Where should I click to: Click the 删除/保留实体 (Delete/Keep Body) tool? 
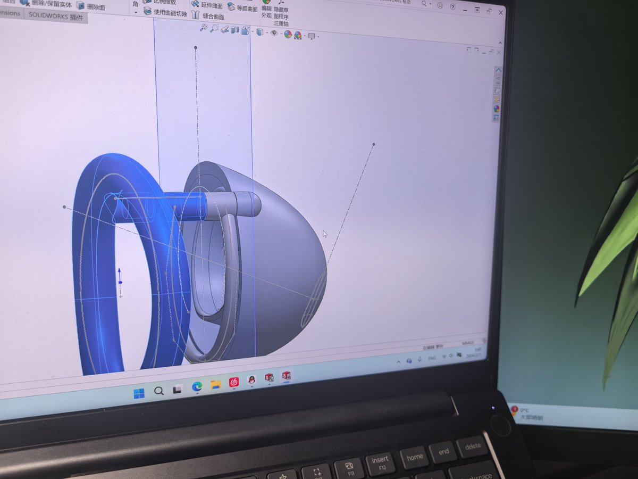click(x=46, y=4)
